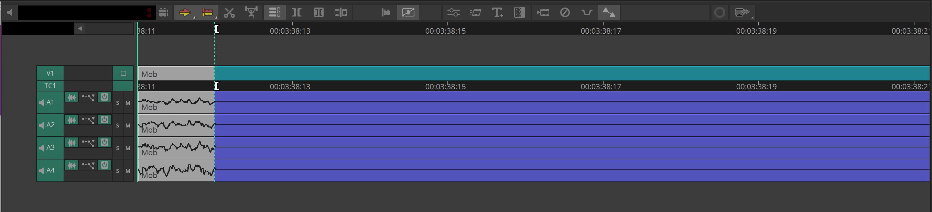Image resolution: width=932 pixels, height=212 pixels.
Task: Open export/send-to monitor dropdown
Action: [742, 13]
